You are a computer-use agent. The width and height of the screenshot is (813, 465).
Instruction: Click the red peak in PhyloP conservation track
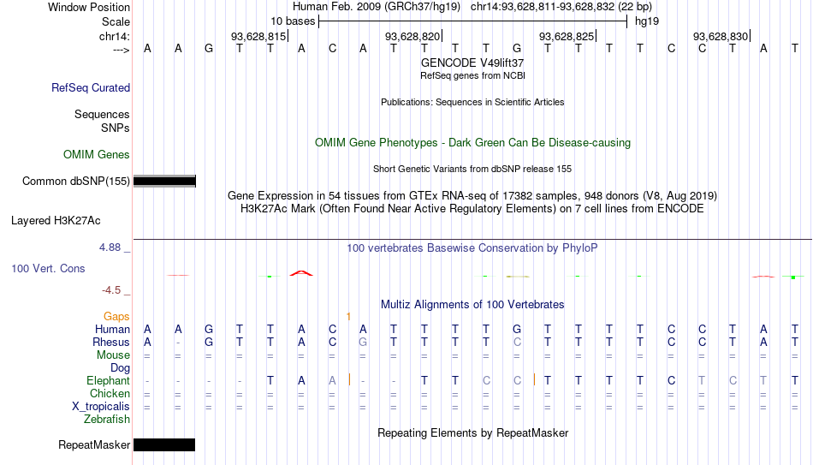click(301, 273)
